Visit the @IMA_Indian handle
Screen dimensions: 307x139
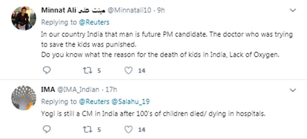[78, 90]
